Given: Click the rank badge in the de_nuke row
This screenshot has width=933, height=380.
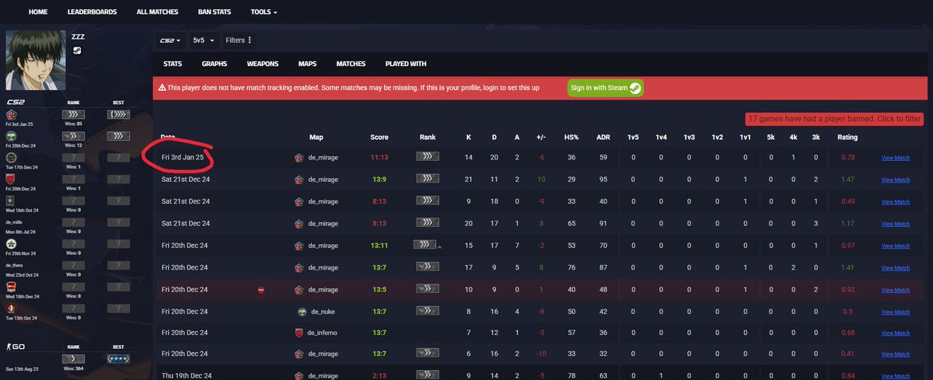Looking at the screenshot, I should (x=428, y=311).
